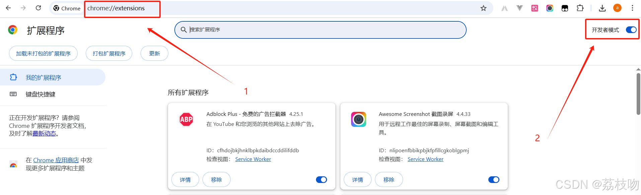The height and width of the screenshot is (195, 641).
Task: Click the Chrome site chip in address bar
Action: [x=67, y=8]
